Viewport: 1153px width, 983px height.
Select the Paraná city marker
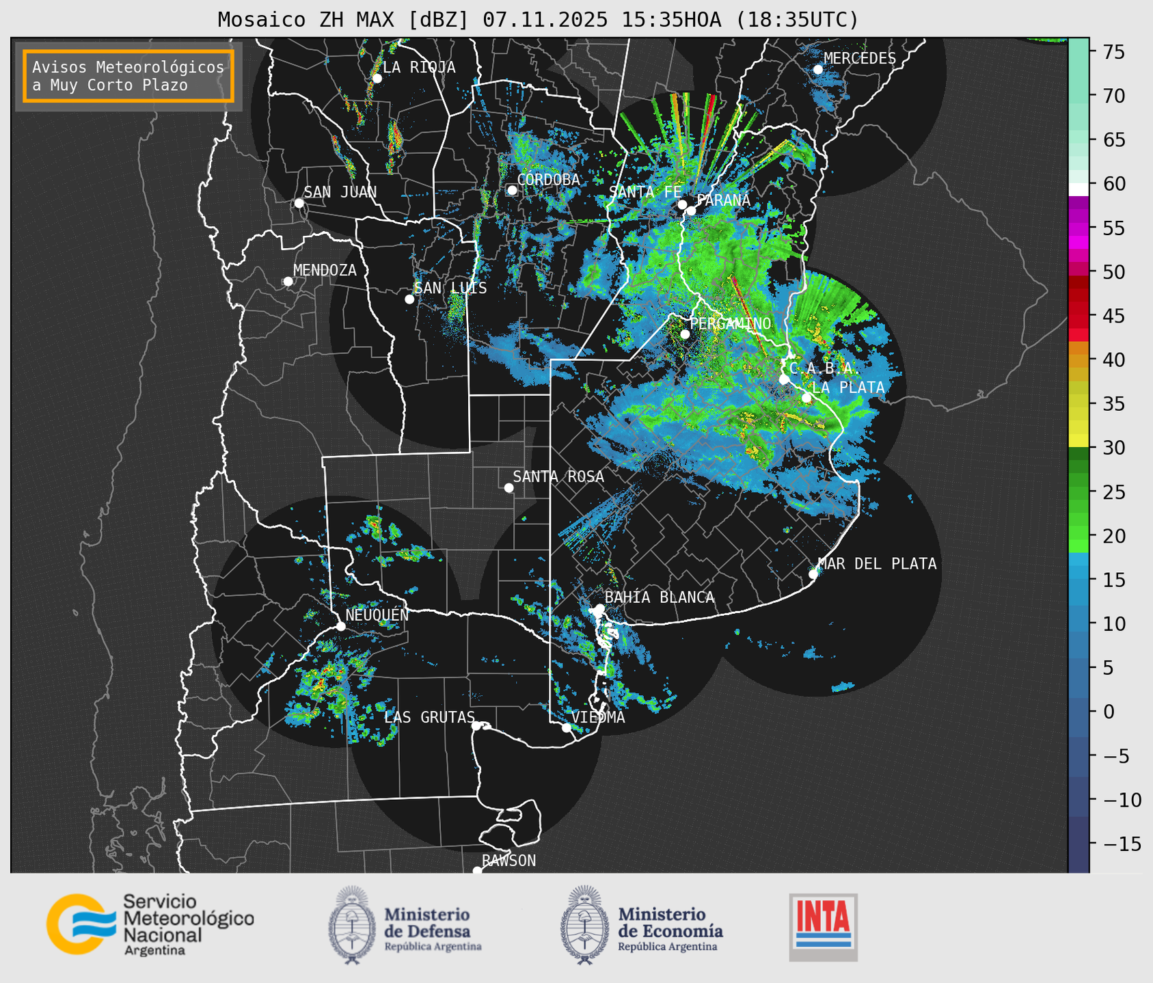click(x=691, y=211)
